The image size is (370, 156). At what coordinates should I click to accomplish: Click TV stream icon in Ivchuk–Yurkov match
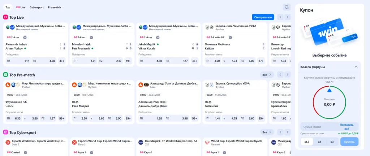pos(25,37)
